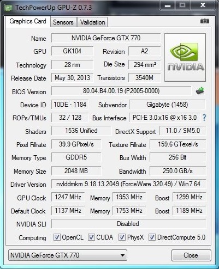
Task: Click the Transistors field 3540M
Action: click(x=144, y=78)
